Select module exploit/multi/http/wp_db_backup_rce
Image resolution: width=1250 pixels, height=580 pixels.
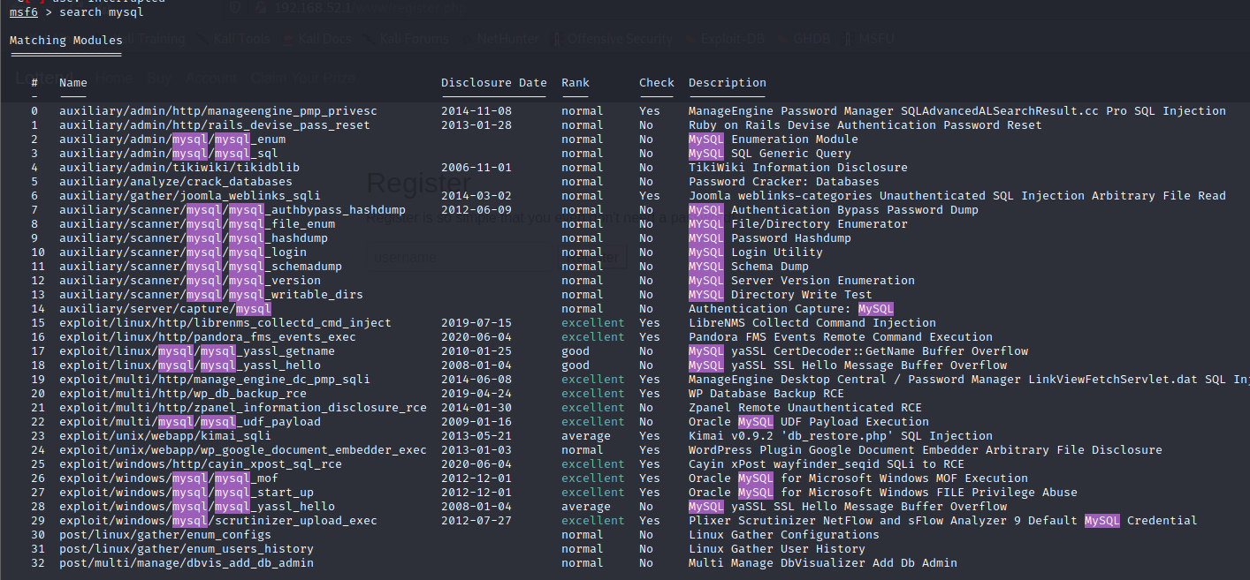pos(183,394)
